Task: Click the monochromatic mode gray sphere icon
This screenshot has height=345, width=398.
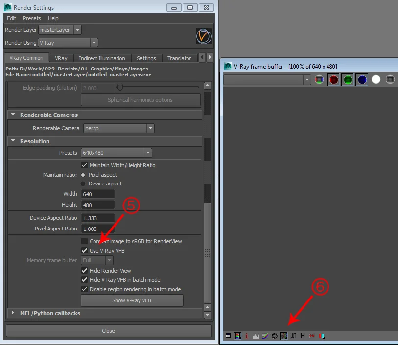Action: click(x=390, y=80)
